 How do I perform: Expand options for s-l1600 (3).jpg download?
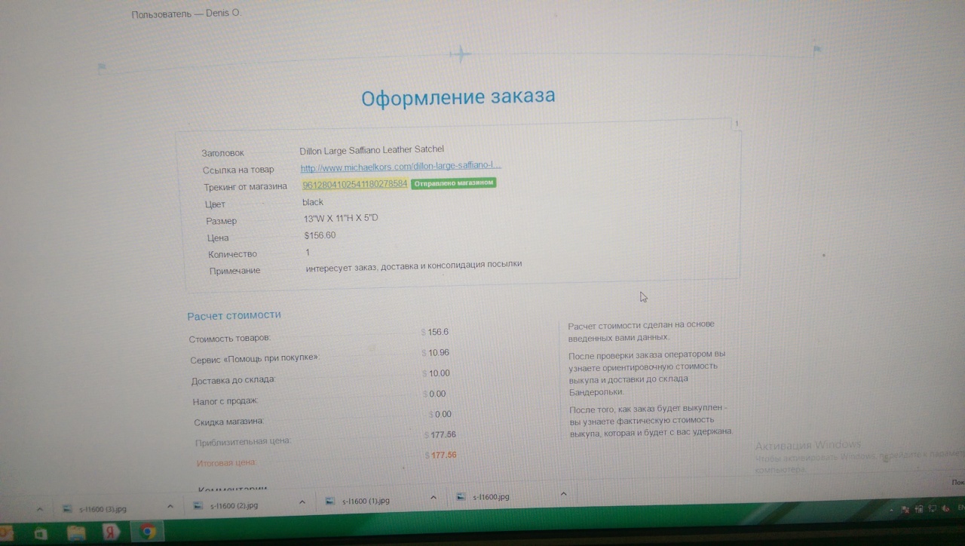[170, 506]
